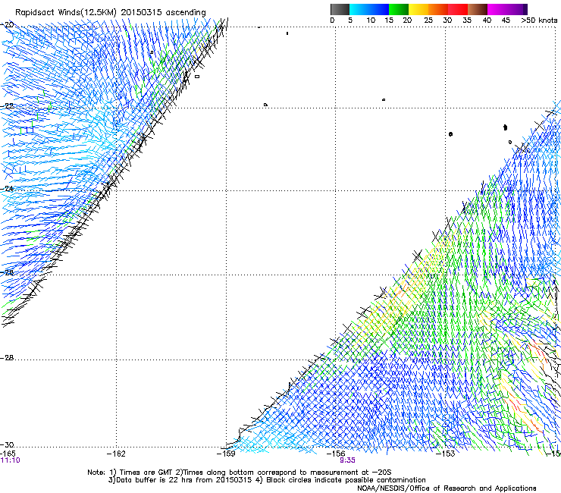561x493 pixels.
Task: Click the red 30-35 knots legend color
Action: (458, 9)
